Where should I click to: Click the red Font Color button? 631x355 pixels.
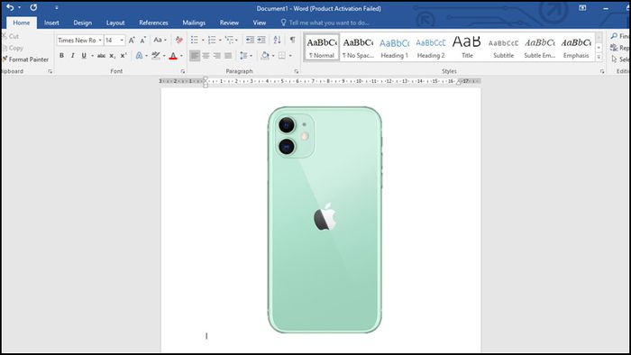tap(173, 56)
